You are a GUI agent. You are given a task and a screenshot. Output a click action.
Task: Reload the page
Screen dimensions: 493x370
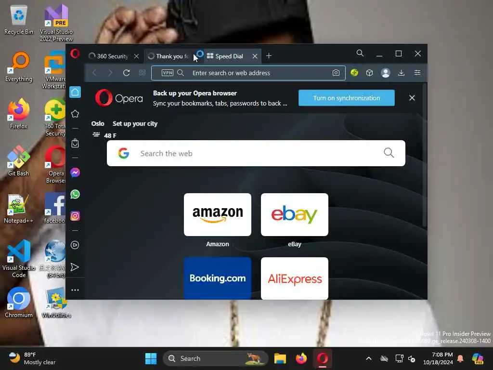coord(127,73)
